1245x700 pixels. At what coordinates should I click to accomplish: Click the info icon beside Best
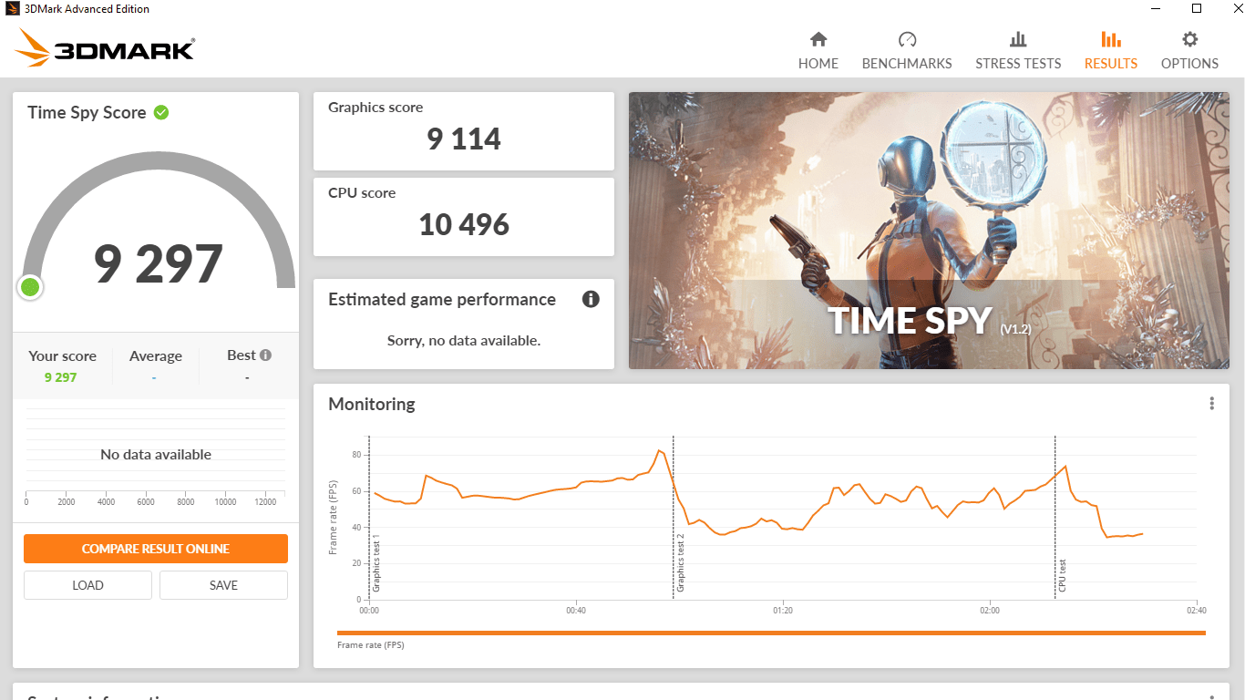265,355
